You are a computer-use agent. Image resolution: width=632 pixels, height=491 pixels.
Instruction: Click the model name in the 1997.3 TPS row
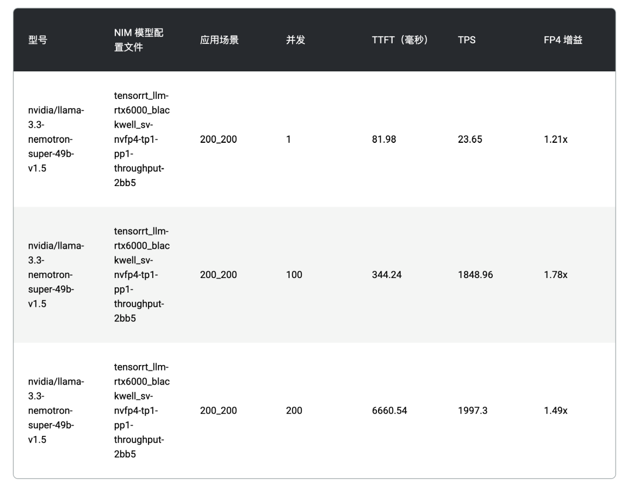point(56,411)
